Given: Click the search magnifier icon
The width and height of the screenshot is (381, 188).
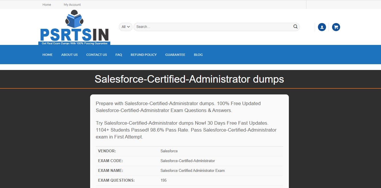Looking at the screenshot, I should (295, 26).
